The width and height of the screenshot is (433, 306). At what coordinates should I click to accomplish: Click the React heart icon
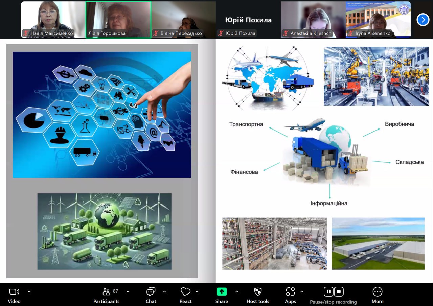click(x=185, y=292)
